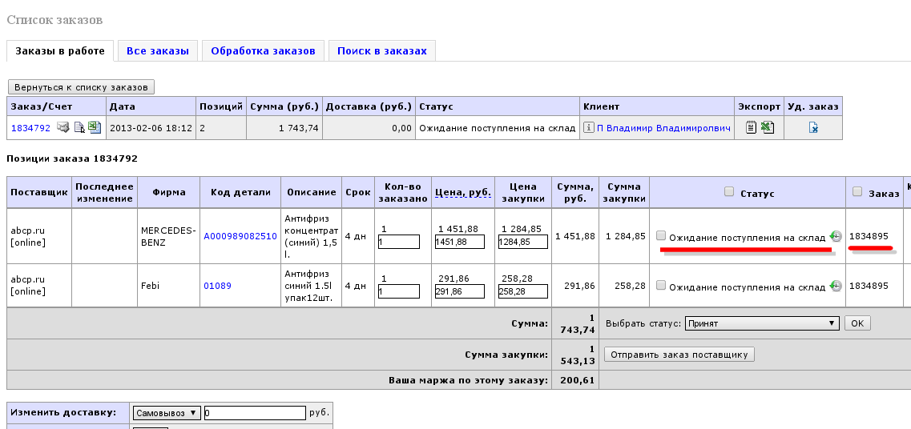Export order as text document icon
This screenshot has width=911, height=429.
[x=751, y=127]
